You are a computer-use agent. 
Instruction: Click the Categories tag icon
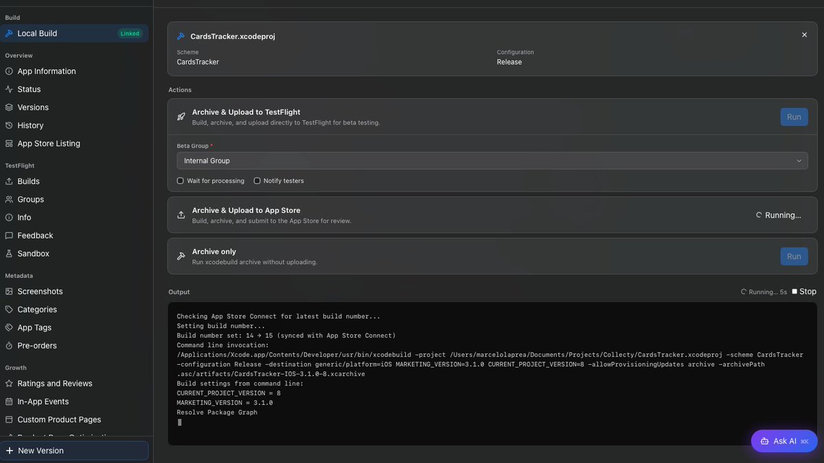pyautogui.click(x=9, y=309)
